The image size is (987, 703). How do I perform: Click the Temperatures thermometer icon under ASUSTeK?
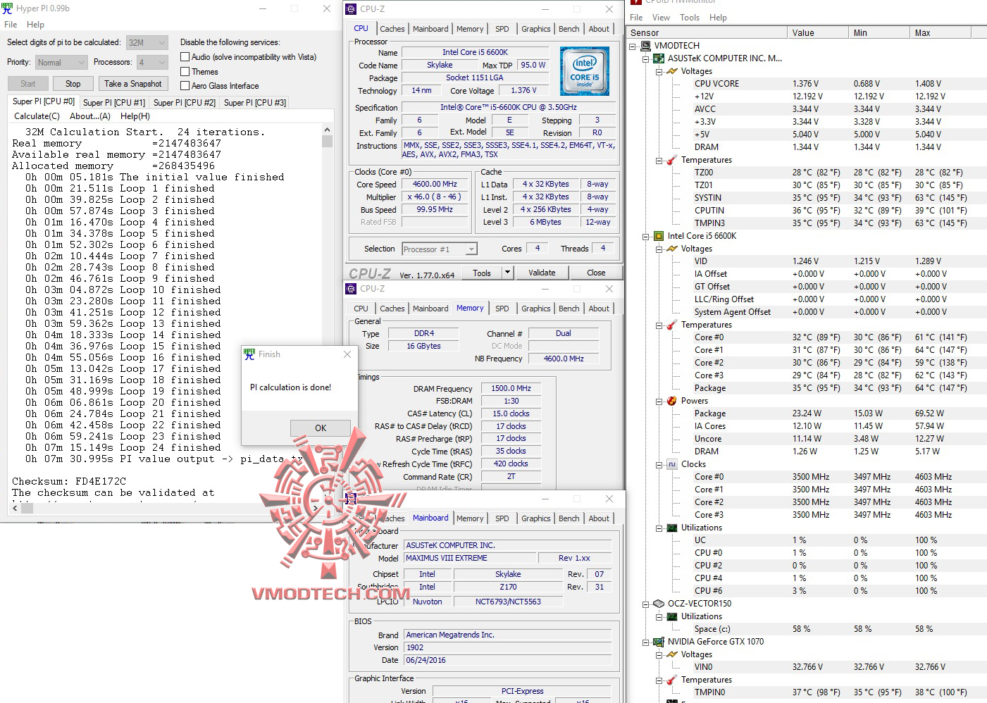pyautogui.click(x=671, y=160)
